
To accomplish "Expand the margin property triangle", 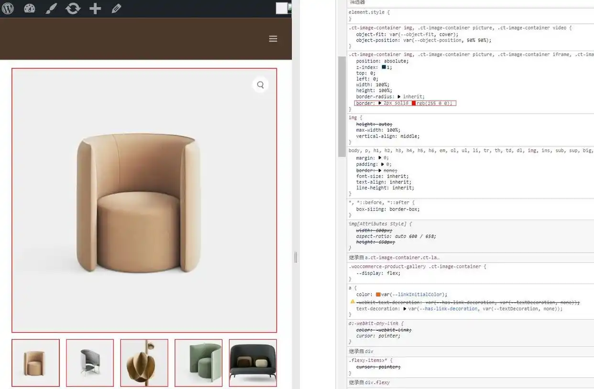I will click(380, 158).
